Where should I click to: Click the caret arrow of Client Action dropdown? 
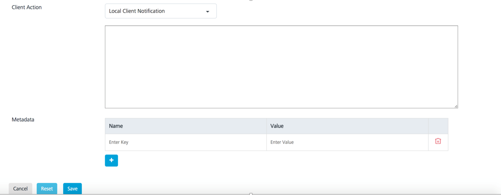(207, 12)
